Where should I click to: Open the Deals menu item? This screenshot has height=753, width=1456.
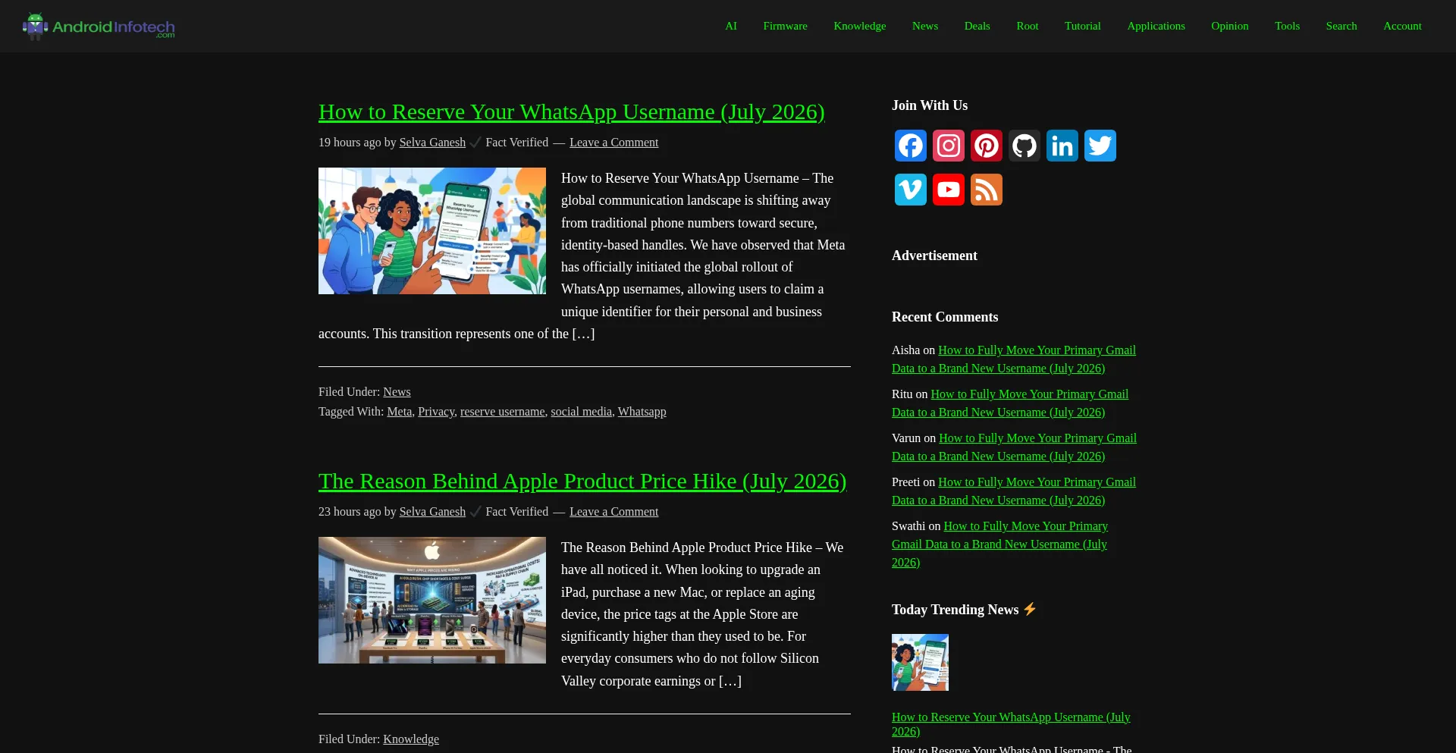tap(977, 26)
